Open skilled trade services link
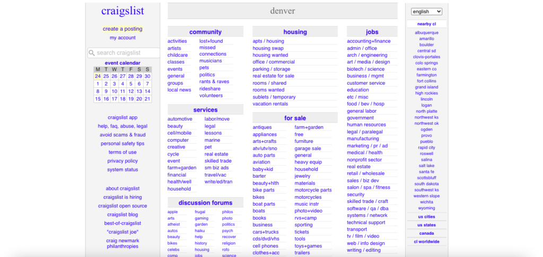Viewport: 543px width, 257px height. 218,161
